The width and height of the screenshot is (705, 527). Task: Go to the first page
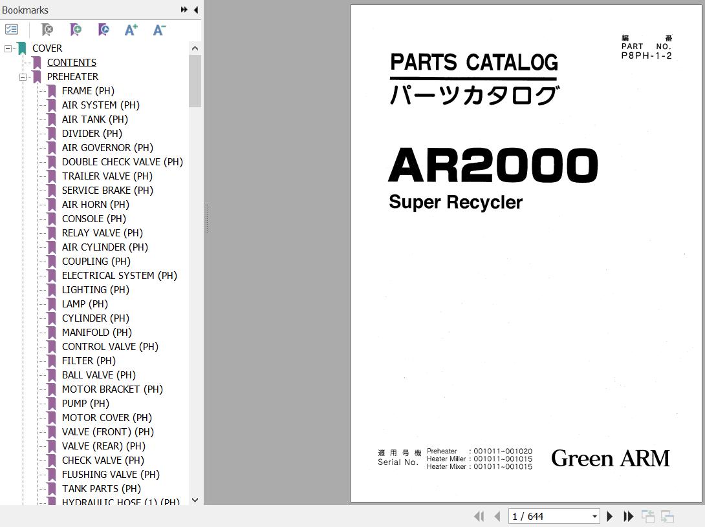click(x=479, y=516)
